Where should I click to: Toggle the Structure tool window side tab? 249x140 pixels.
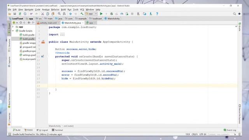[x=9, y=45]
